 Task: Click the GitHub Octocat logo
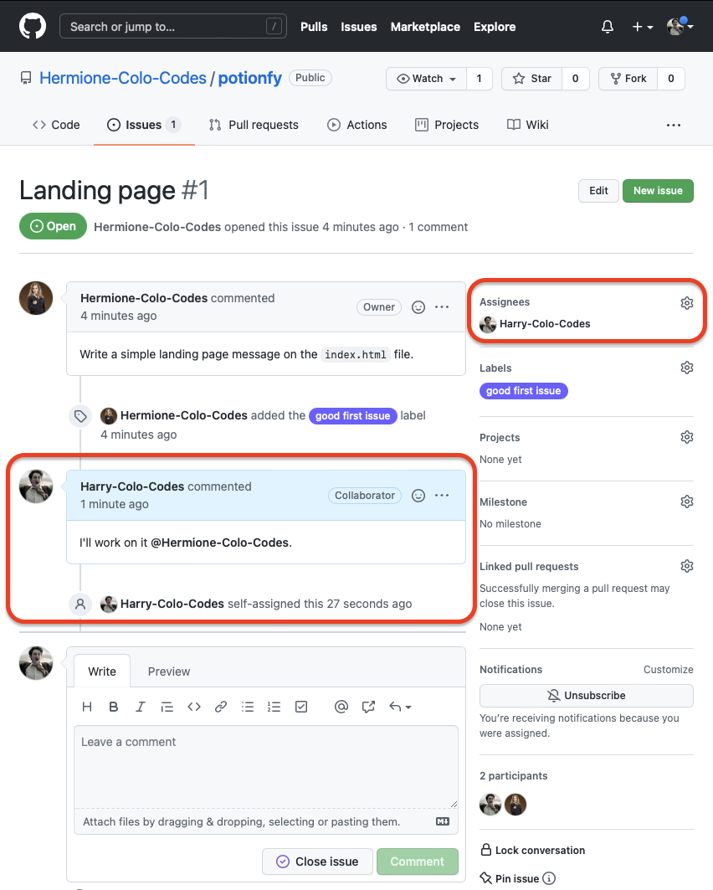click(x=32, y=27)
